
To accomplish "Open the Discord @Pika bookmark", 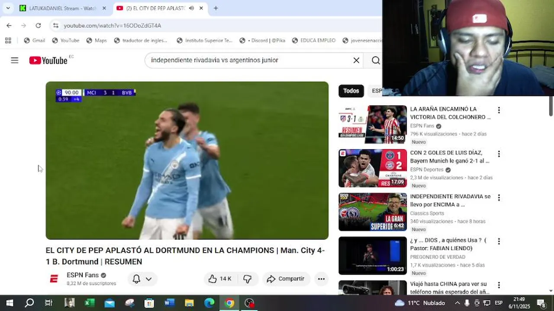I will coord(262,40).
